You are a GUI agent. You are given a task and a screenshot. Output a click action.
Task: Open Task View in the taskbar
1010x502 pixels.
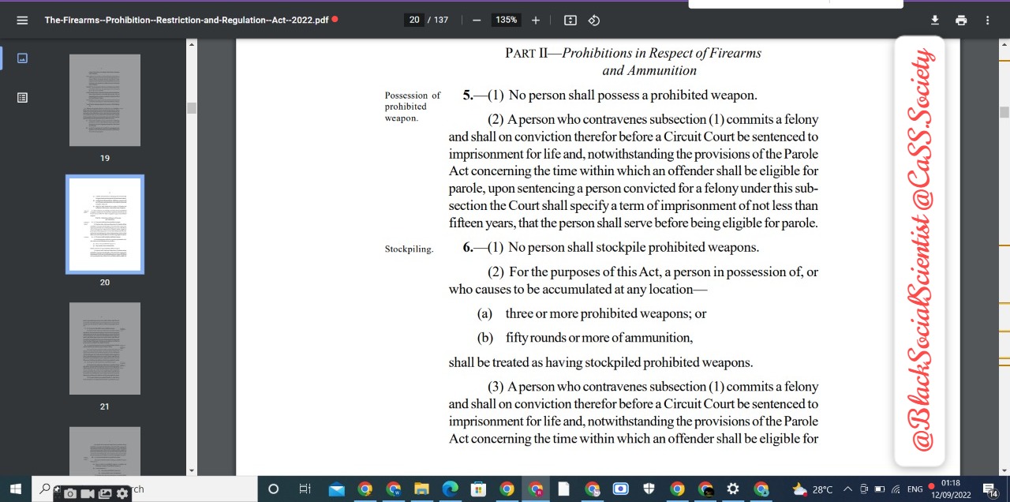click(x=305, y=489)
